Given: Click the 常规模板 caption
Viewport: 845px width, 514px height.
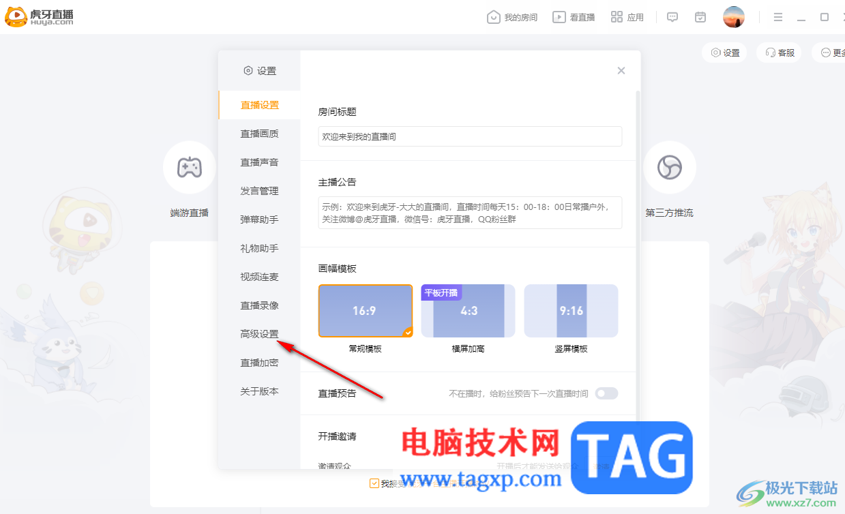Looking at the screenshot, I should pyautogui.click(x=365, y=348).
